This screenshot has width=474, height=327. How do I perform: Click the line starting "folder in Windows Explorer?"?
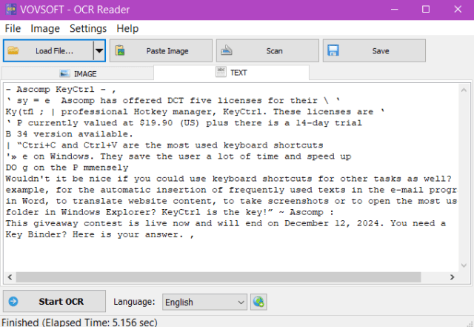pos(170,212)
